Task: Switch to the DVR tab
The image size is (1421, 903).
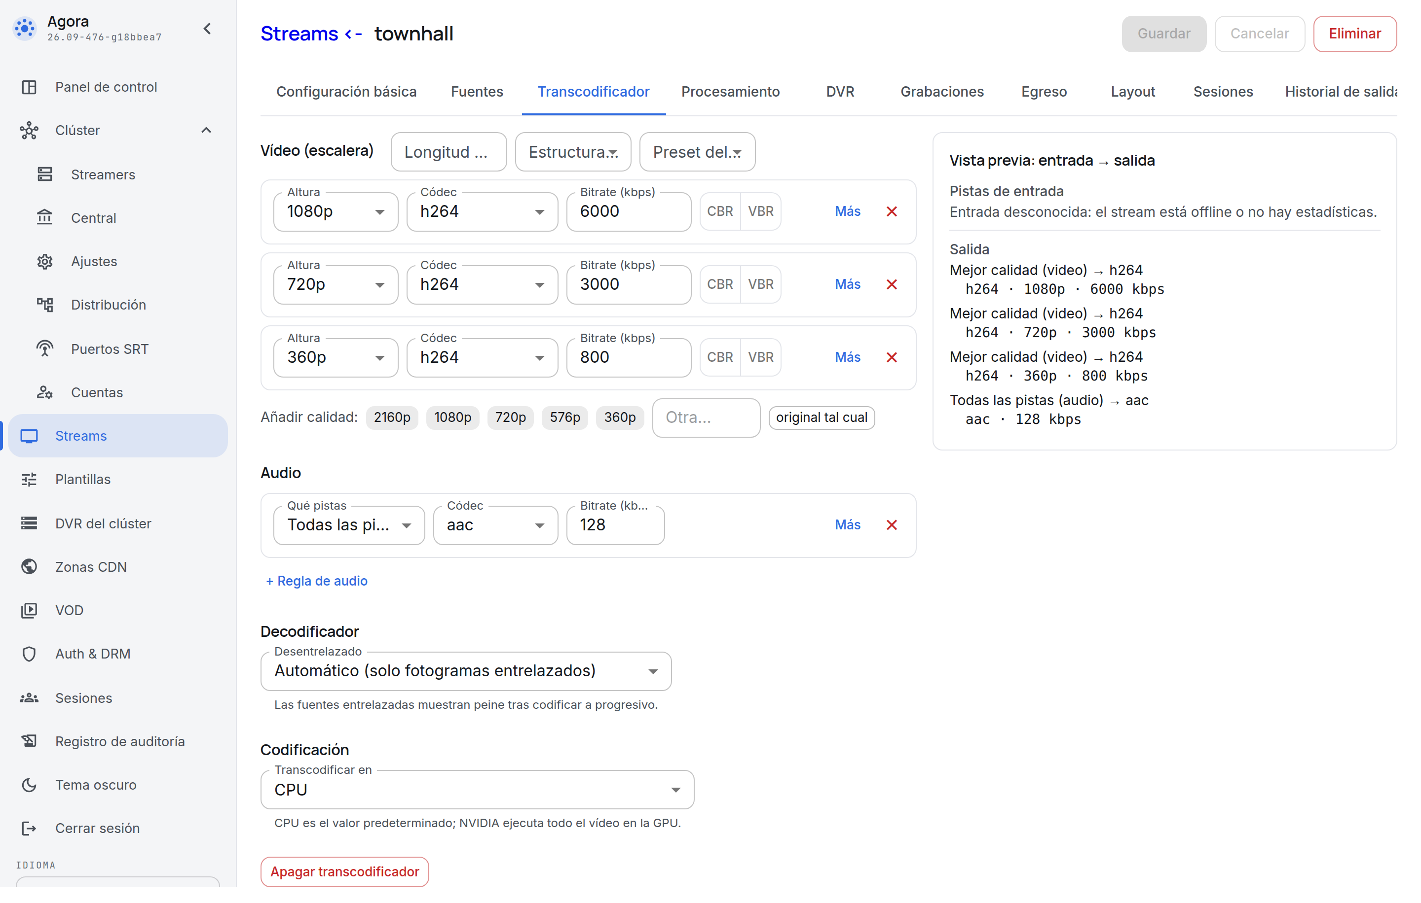Action: click(x=840, y=92)
